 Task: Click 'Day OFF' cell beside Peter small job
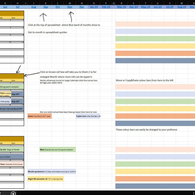18,94
